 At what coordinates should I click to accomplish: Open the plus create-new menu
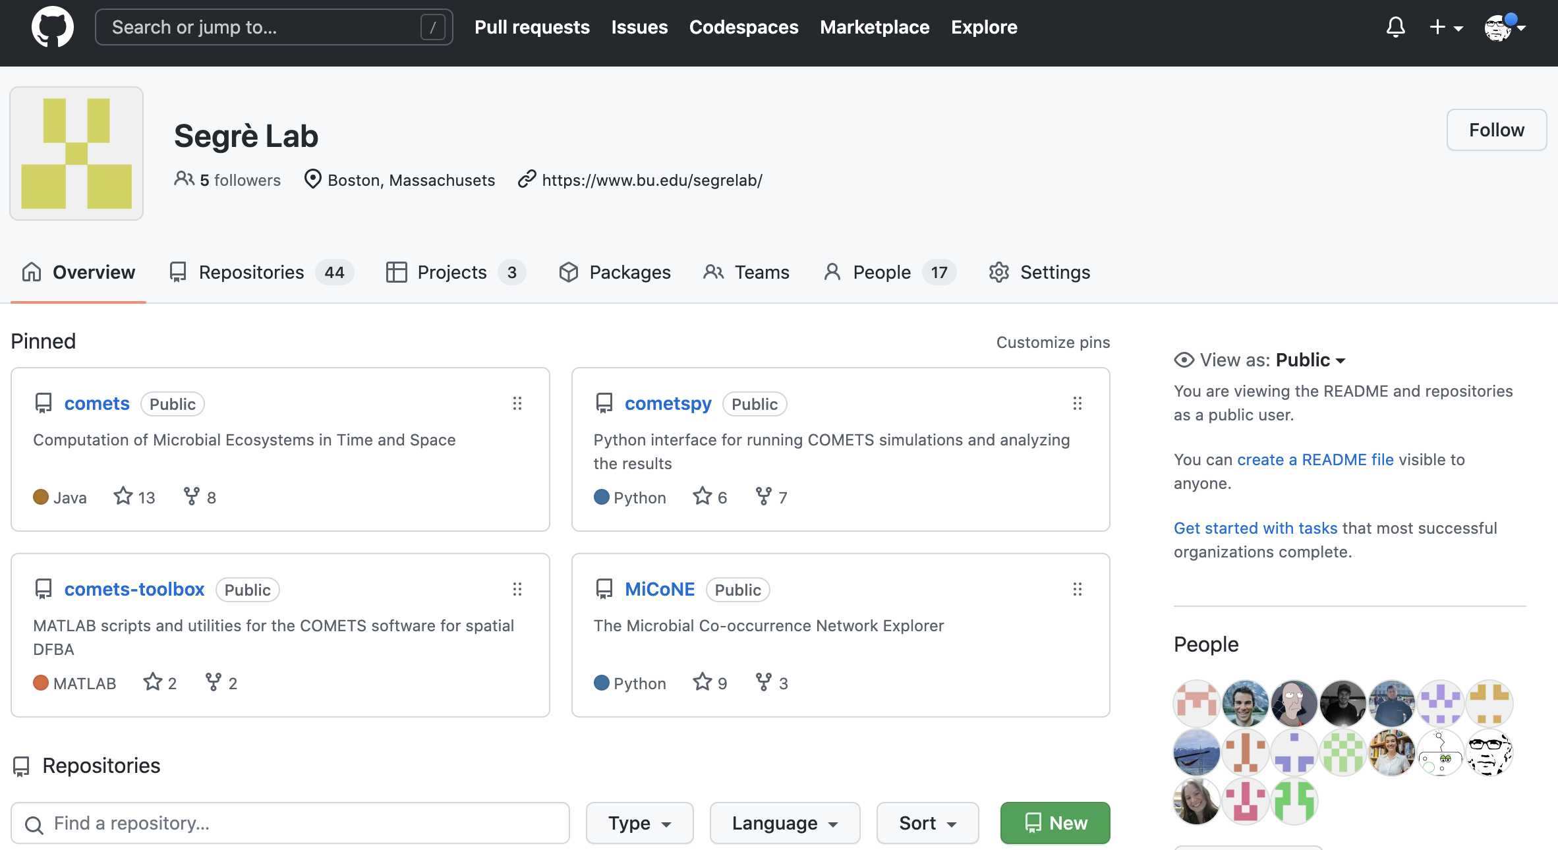pos(1446,27)
